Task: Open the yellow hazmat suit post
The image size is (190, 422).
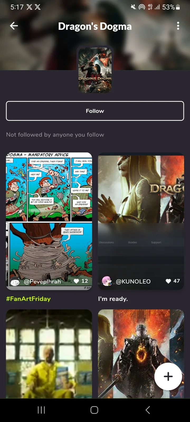Action: [x=49, y=354]
